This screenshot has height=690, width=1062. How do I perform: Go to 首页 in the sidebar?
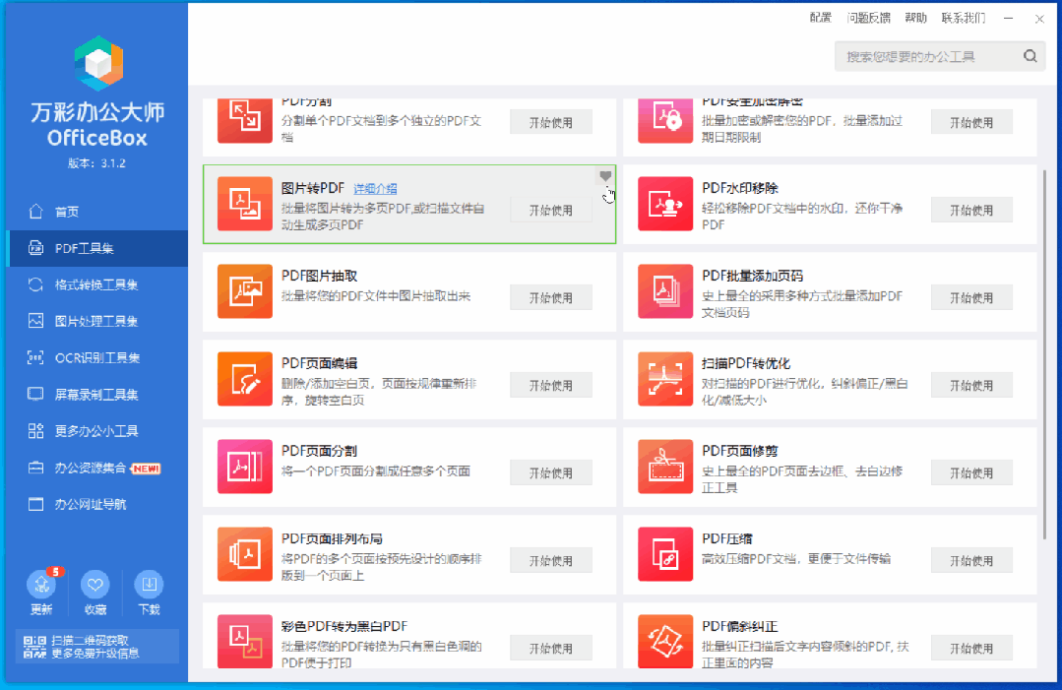[96, 212]
